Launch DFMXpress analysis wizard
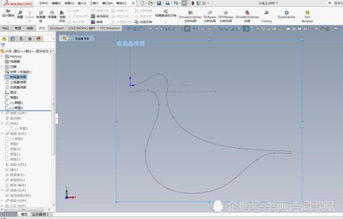 [x=226, y=17]
